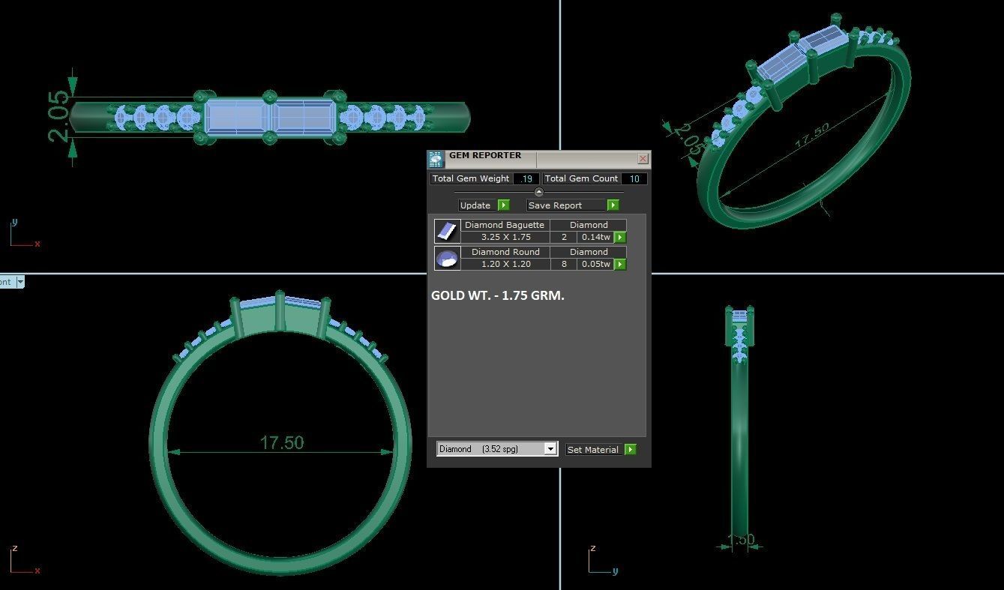Click the 'Diamond Baguette' cell
The width and height of the screenshot is (1004, 590).
(505, 225)
